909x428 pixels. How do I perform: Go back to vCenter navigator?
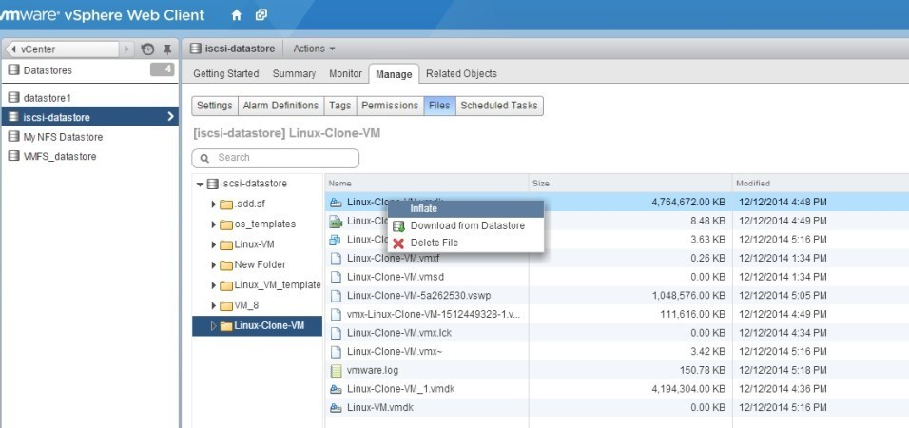coord(62,49)
